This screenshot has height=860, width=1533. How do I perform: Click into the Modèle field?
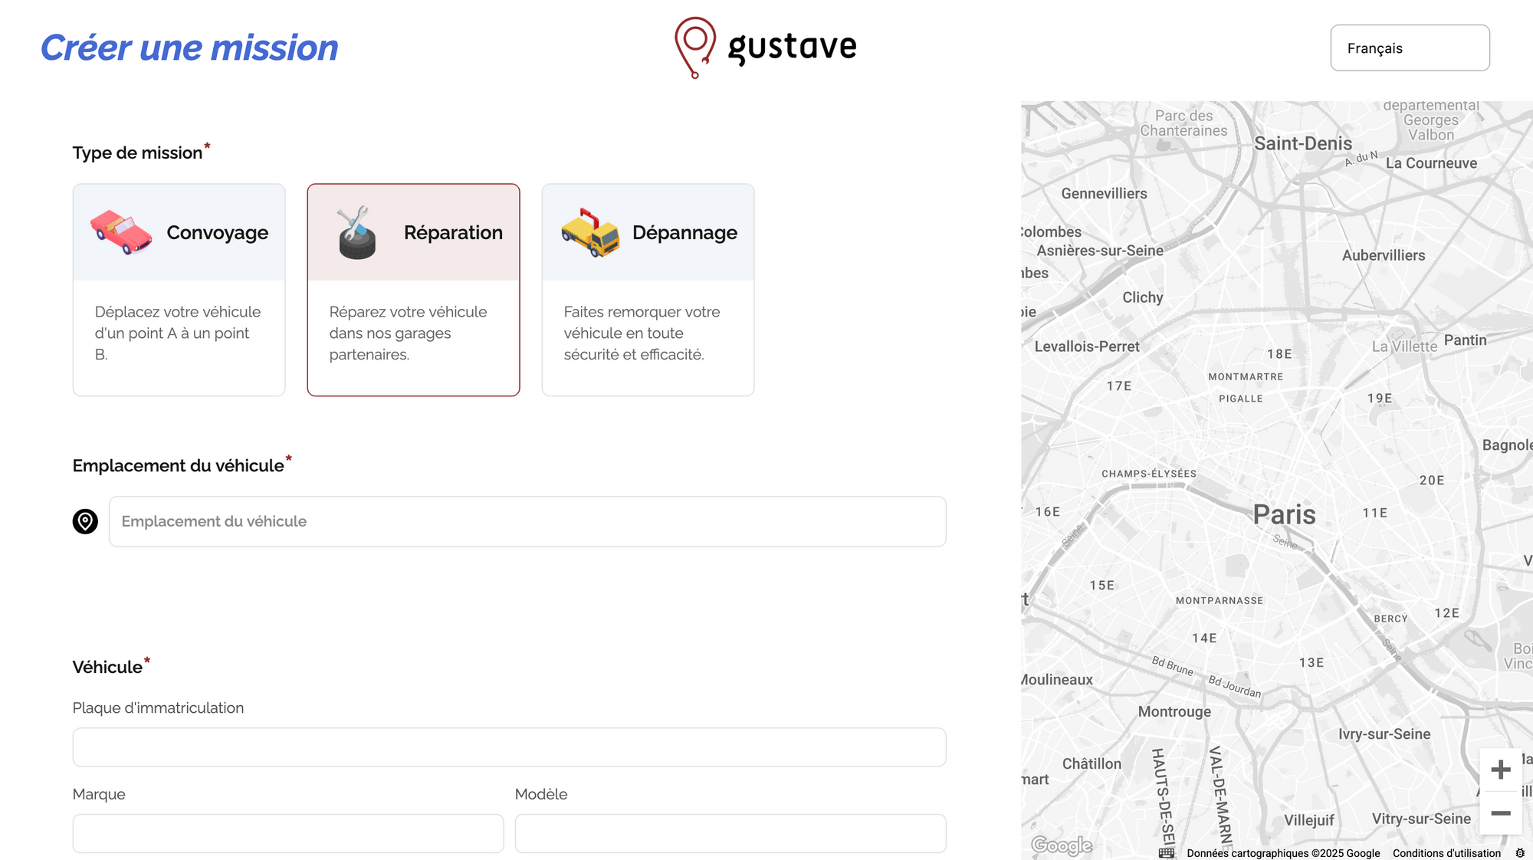(x=730, y=833)
